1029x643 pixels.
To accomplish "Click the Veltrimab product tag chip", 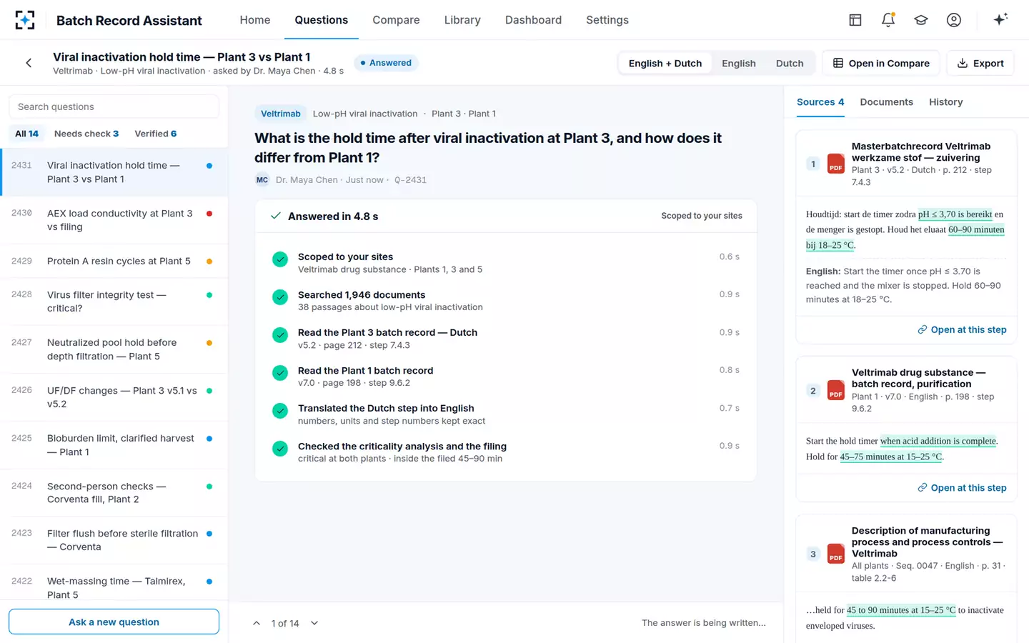I will click(x=280, y=114).
